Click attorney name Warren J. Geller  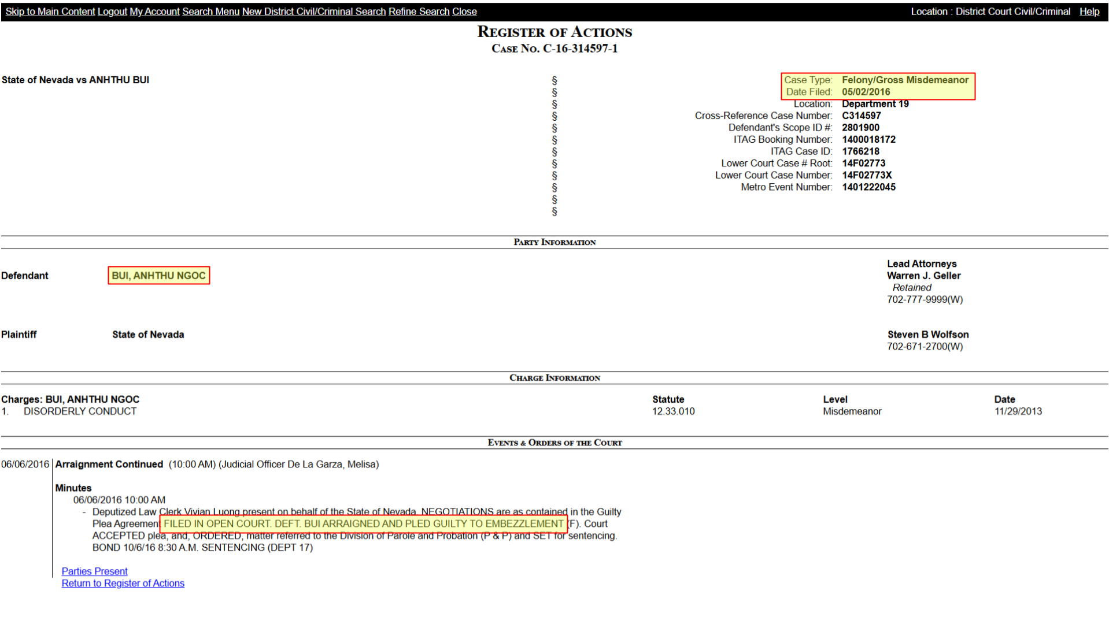click(923, 276)
